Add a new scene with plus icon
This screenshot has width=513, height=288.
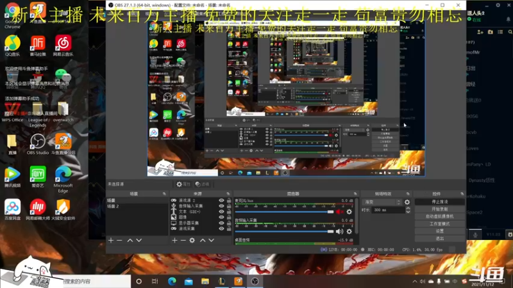pyautogui.click(x=111, y=241)
